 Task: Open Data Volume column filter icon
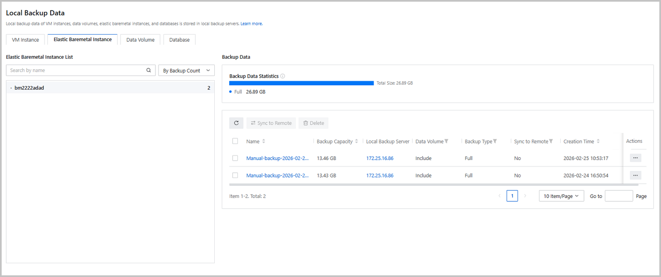click(446, 141)
